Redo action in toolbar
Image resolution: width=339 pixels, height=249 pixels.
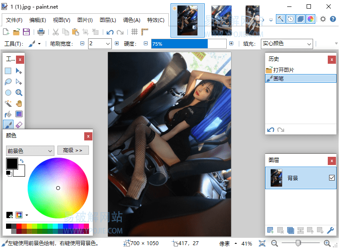point(120,32)
